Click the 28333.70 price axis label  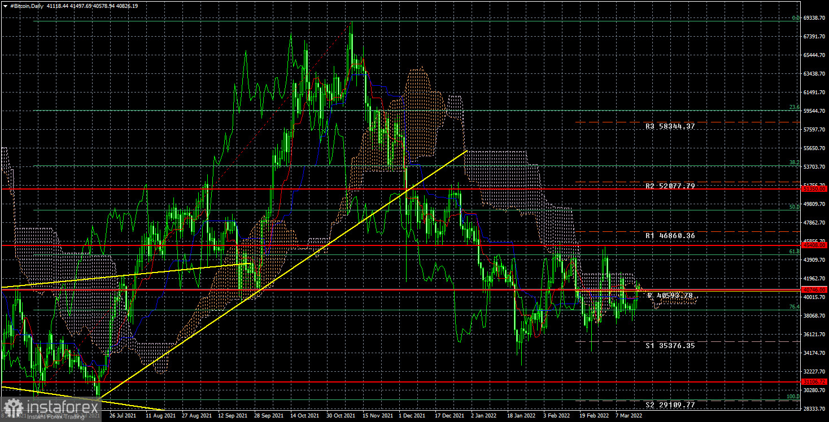tap(815, 409)
